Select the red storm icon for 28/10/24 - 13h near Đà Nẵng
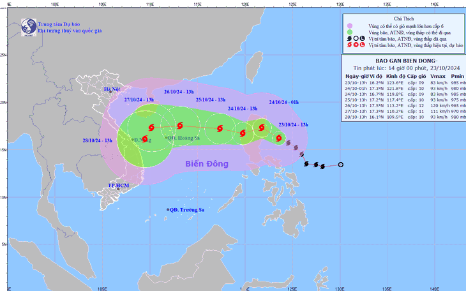466x291 pixels. [145, 139]
